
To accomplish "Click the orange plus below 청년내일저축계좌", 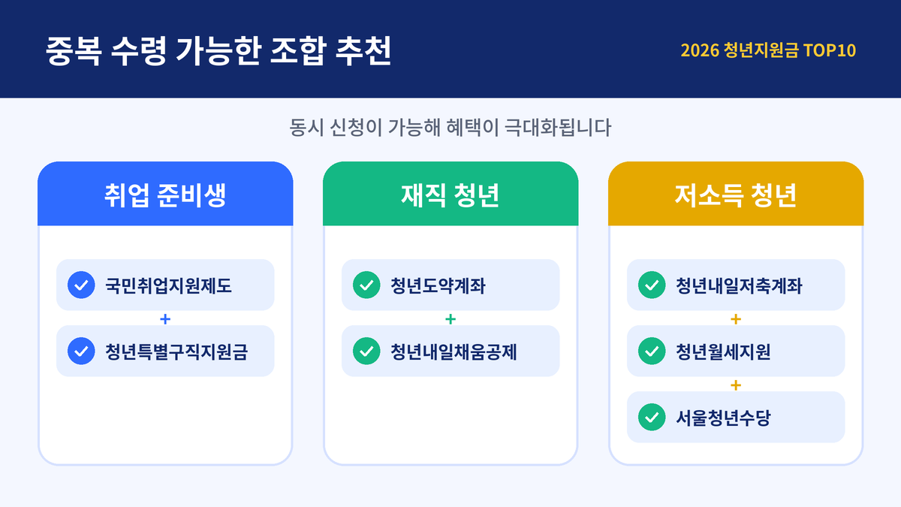I will point(736,318).
